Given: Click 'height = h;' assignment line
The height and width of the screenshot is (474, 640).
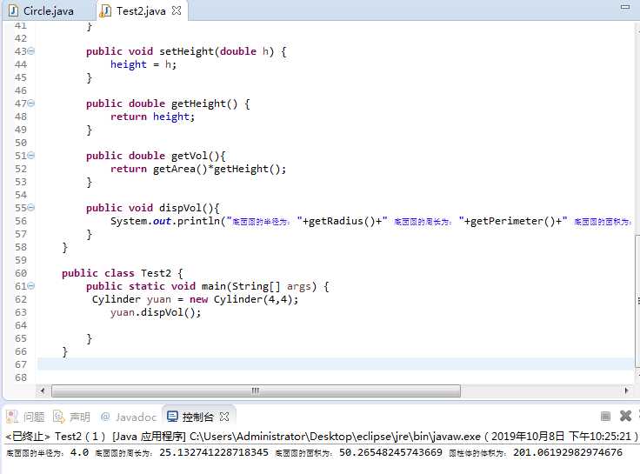Looking at the screenshot, I should click(x=143, y=64).
